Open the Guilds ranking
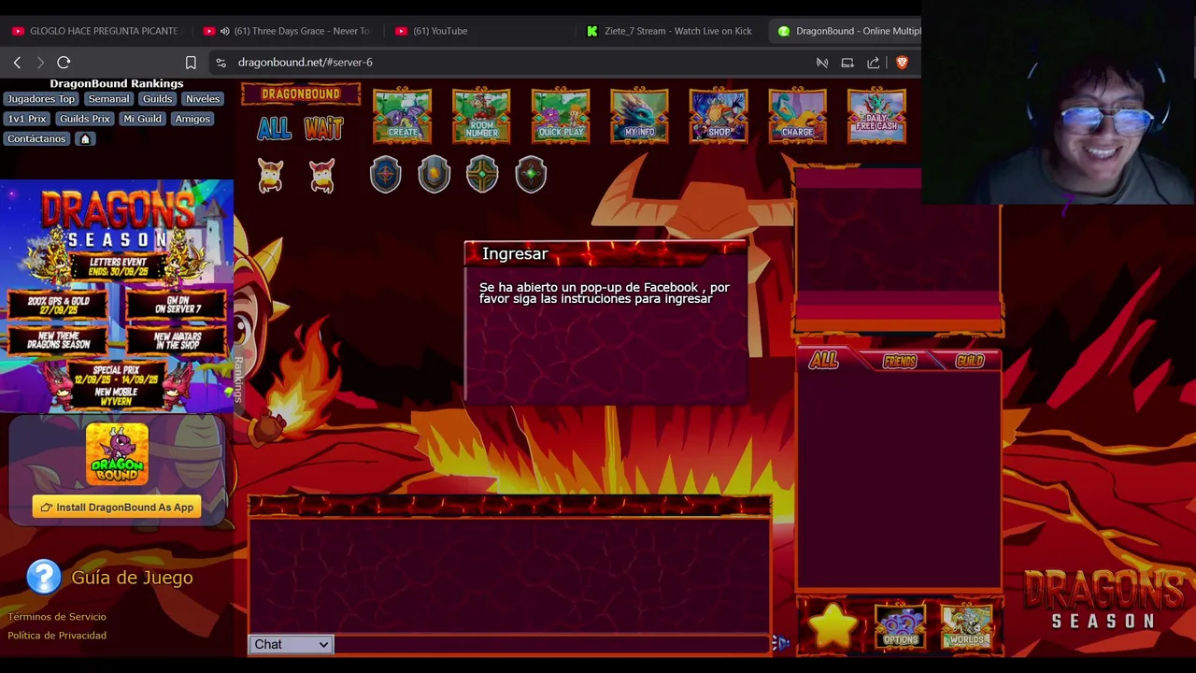This screenshot has height=673, width=1196. pyautogui.click(x=157, y=99)
